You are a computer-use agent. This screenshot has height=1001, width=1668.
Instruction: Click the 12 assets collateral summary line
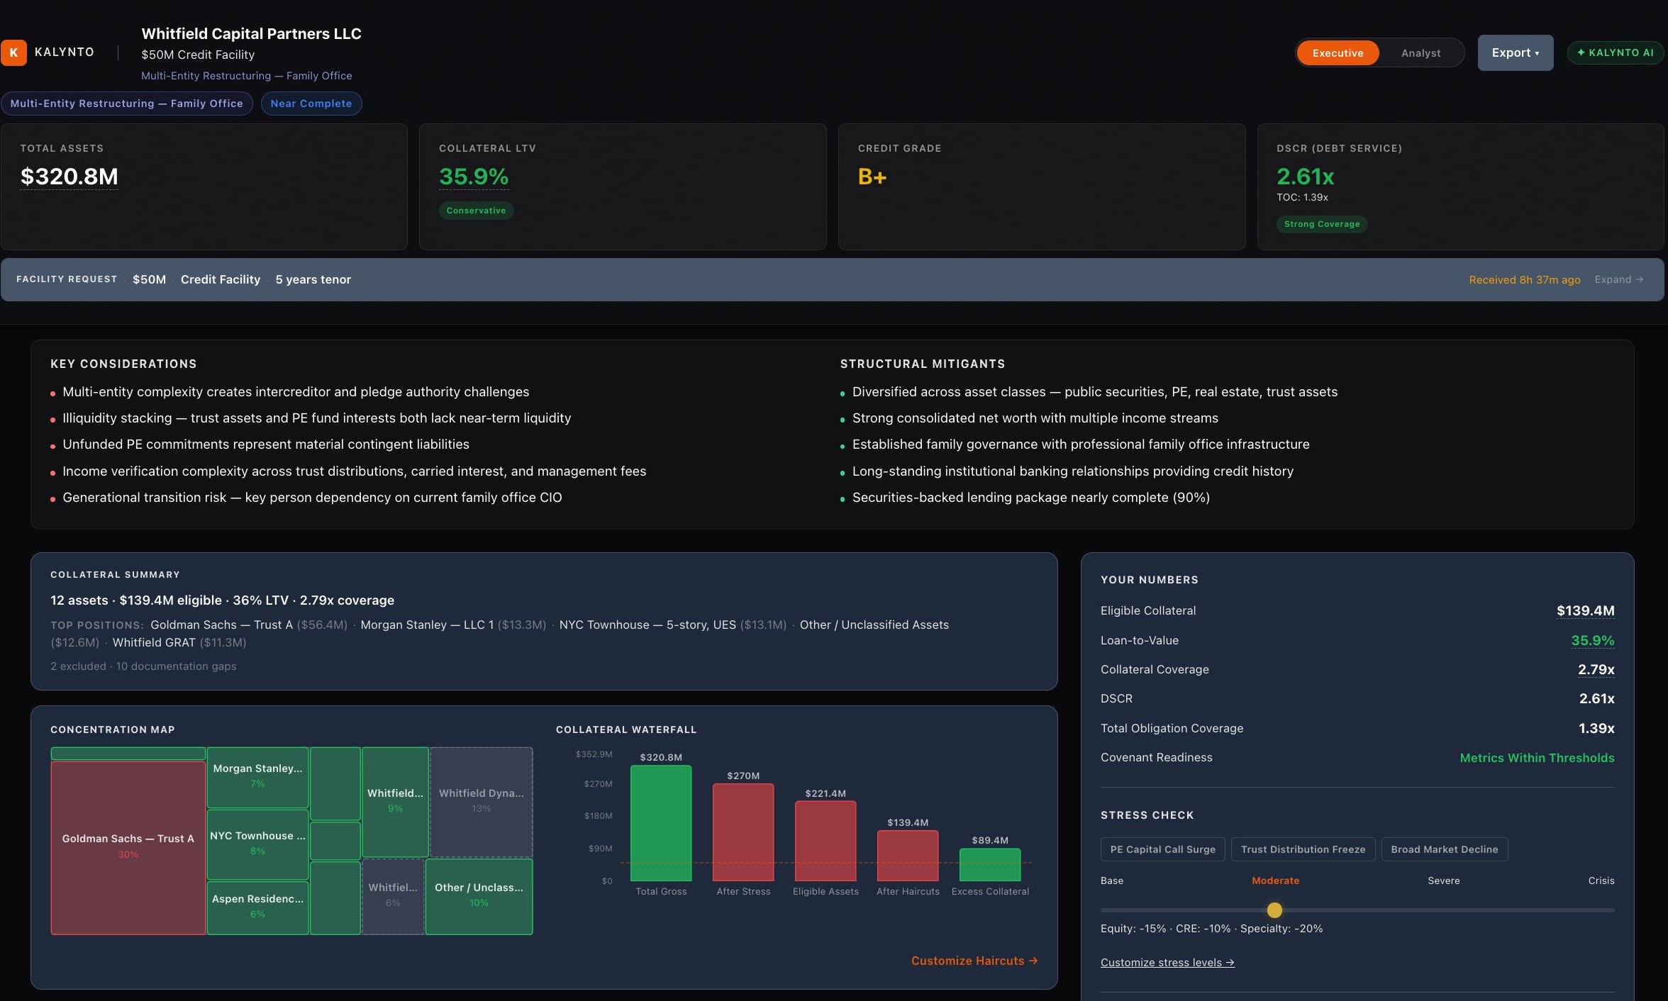[222, 600]
